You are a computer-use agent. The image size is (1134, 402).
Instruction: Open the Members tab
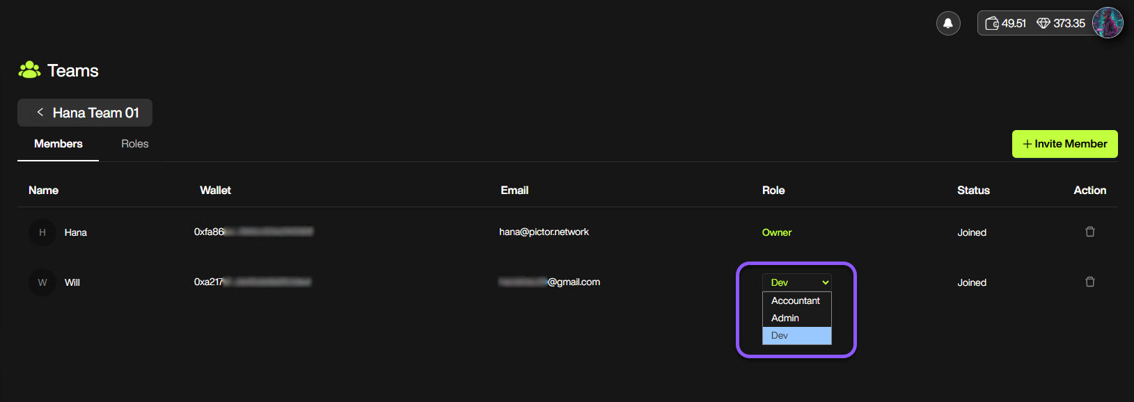tap(58, 144)
